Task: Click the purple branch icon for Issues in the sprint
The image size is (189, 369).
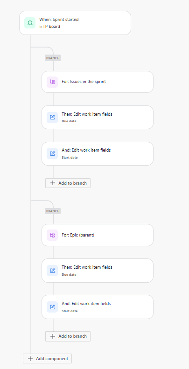Action: 52,82
